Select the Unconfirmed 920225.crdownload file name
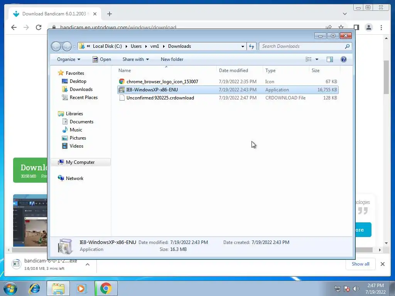395x296 pixels. [x=160, y=98]
